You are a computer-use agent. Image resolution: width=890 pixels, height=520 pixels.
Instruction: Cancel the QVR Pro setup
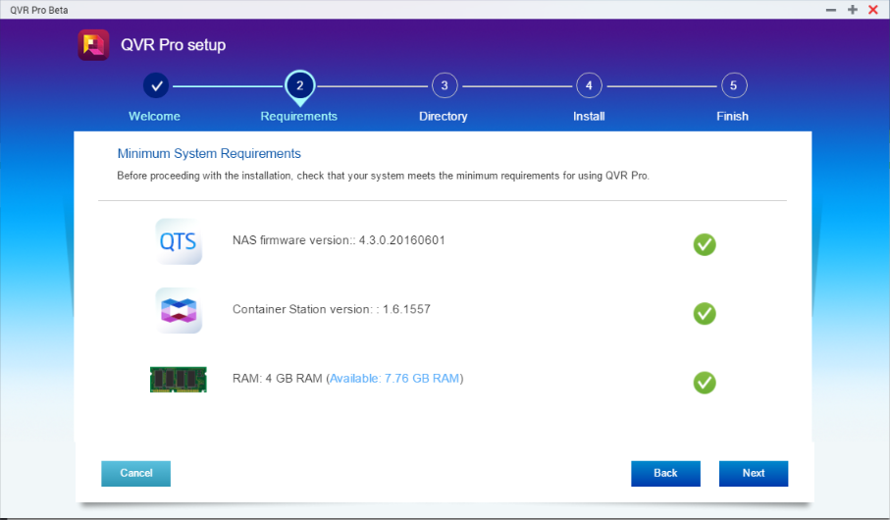(x=135, y=474)
